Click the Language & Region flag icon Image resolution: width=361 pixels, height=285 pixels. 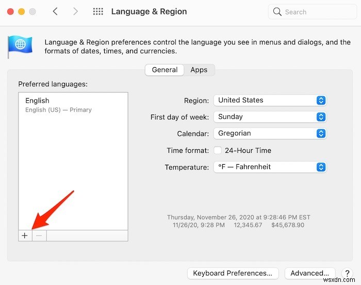pos(20,46)
